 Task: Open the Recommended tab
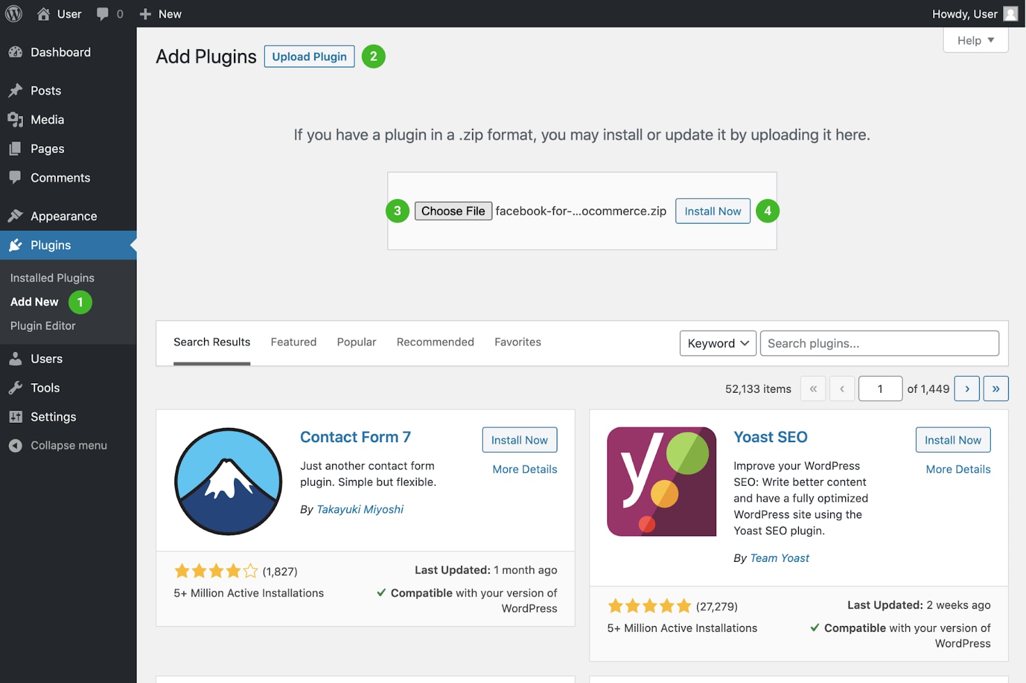pyautogui.click(x=435, y=342)
